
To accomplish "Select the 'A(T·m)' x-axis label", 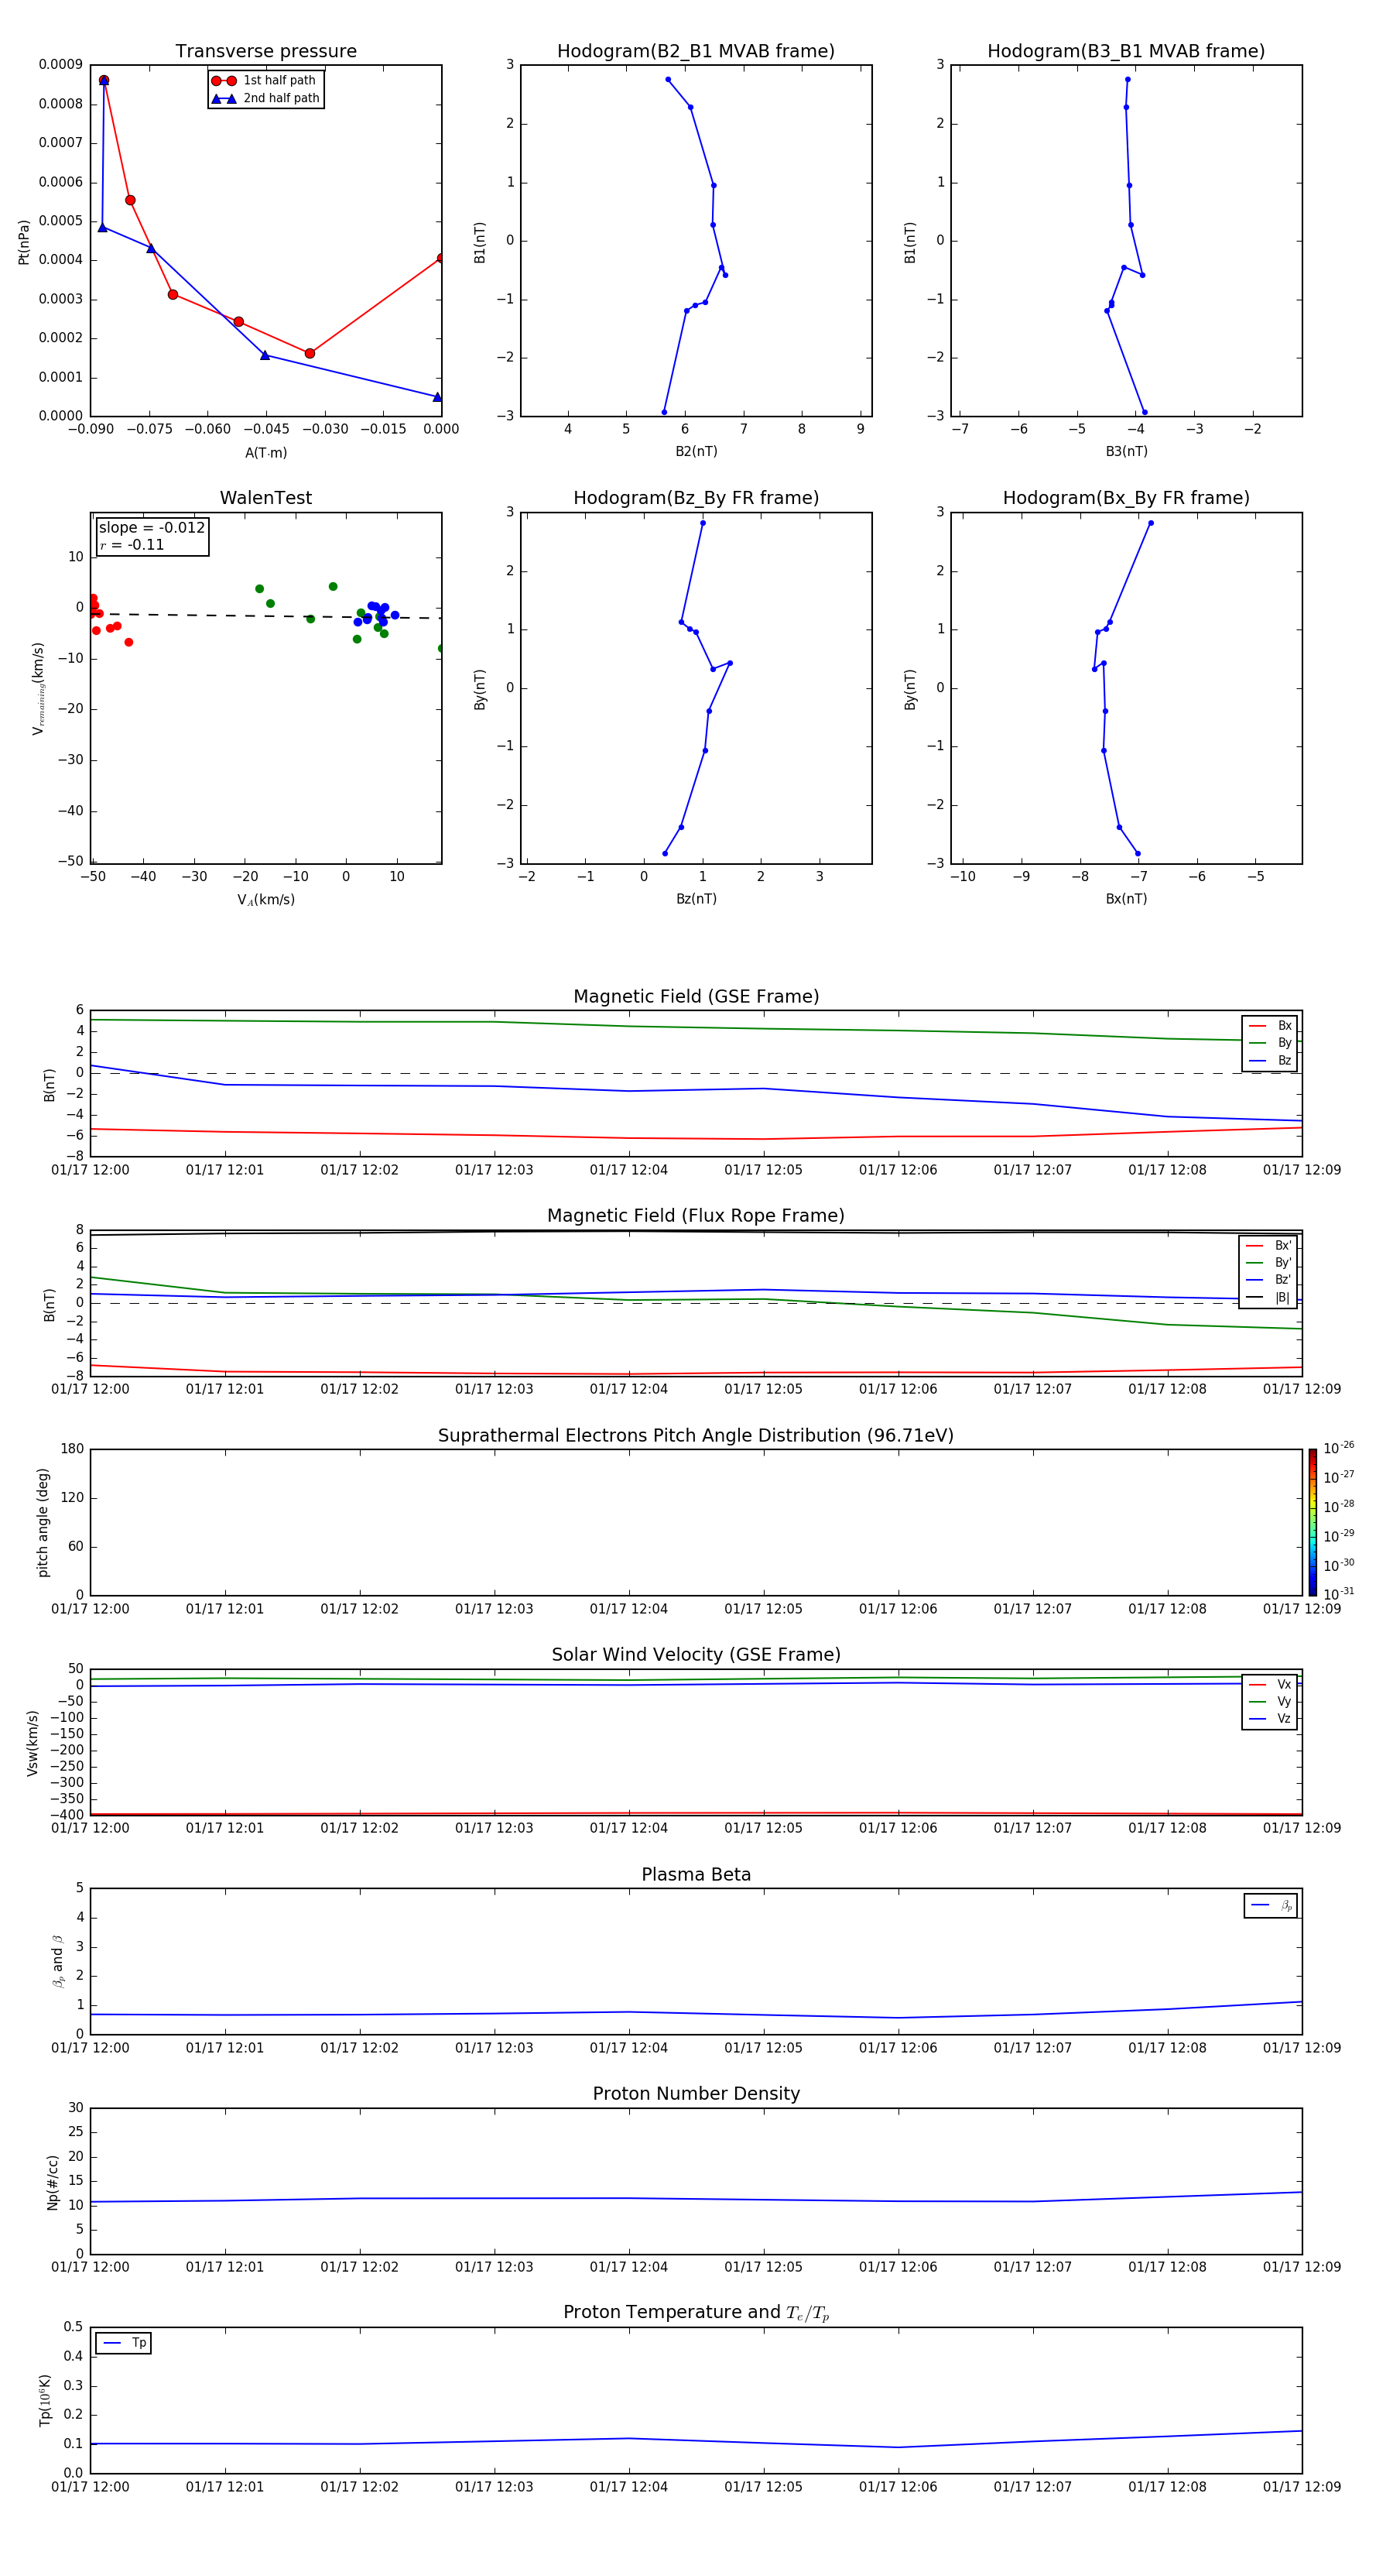I will click(x=265, y=453).
